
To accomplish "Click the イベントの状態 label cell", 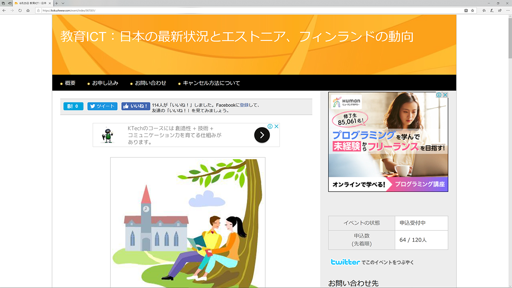I will [x=362, y=223].
